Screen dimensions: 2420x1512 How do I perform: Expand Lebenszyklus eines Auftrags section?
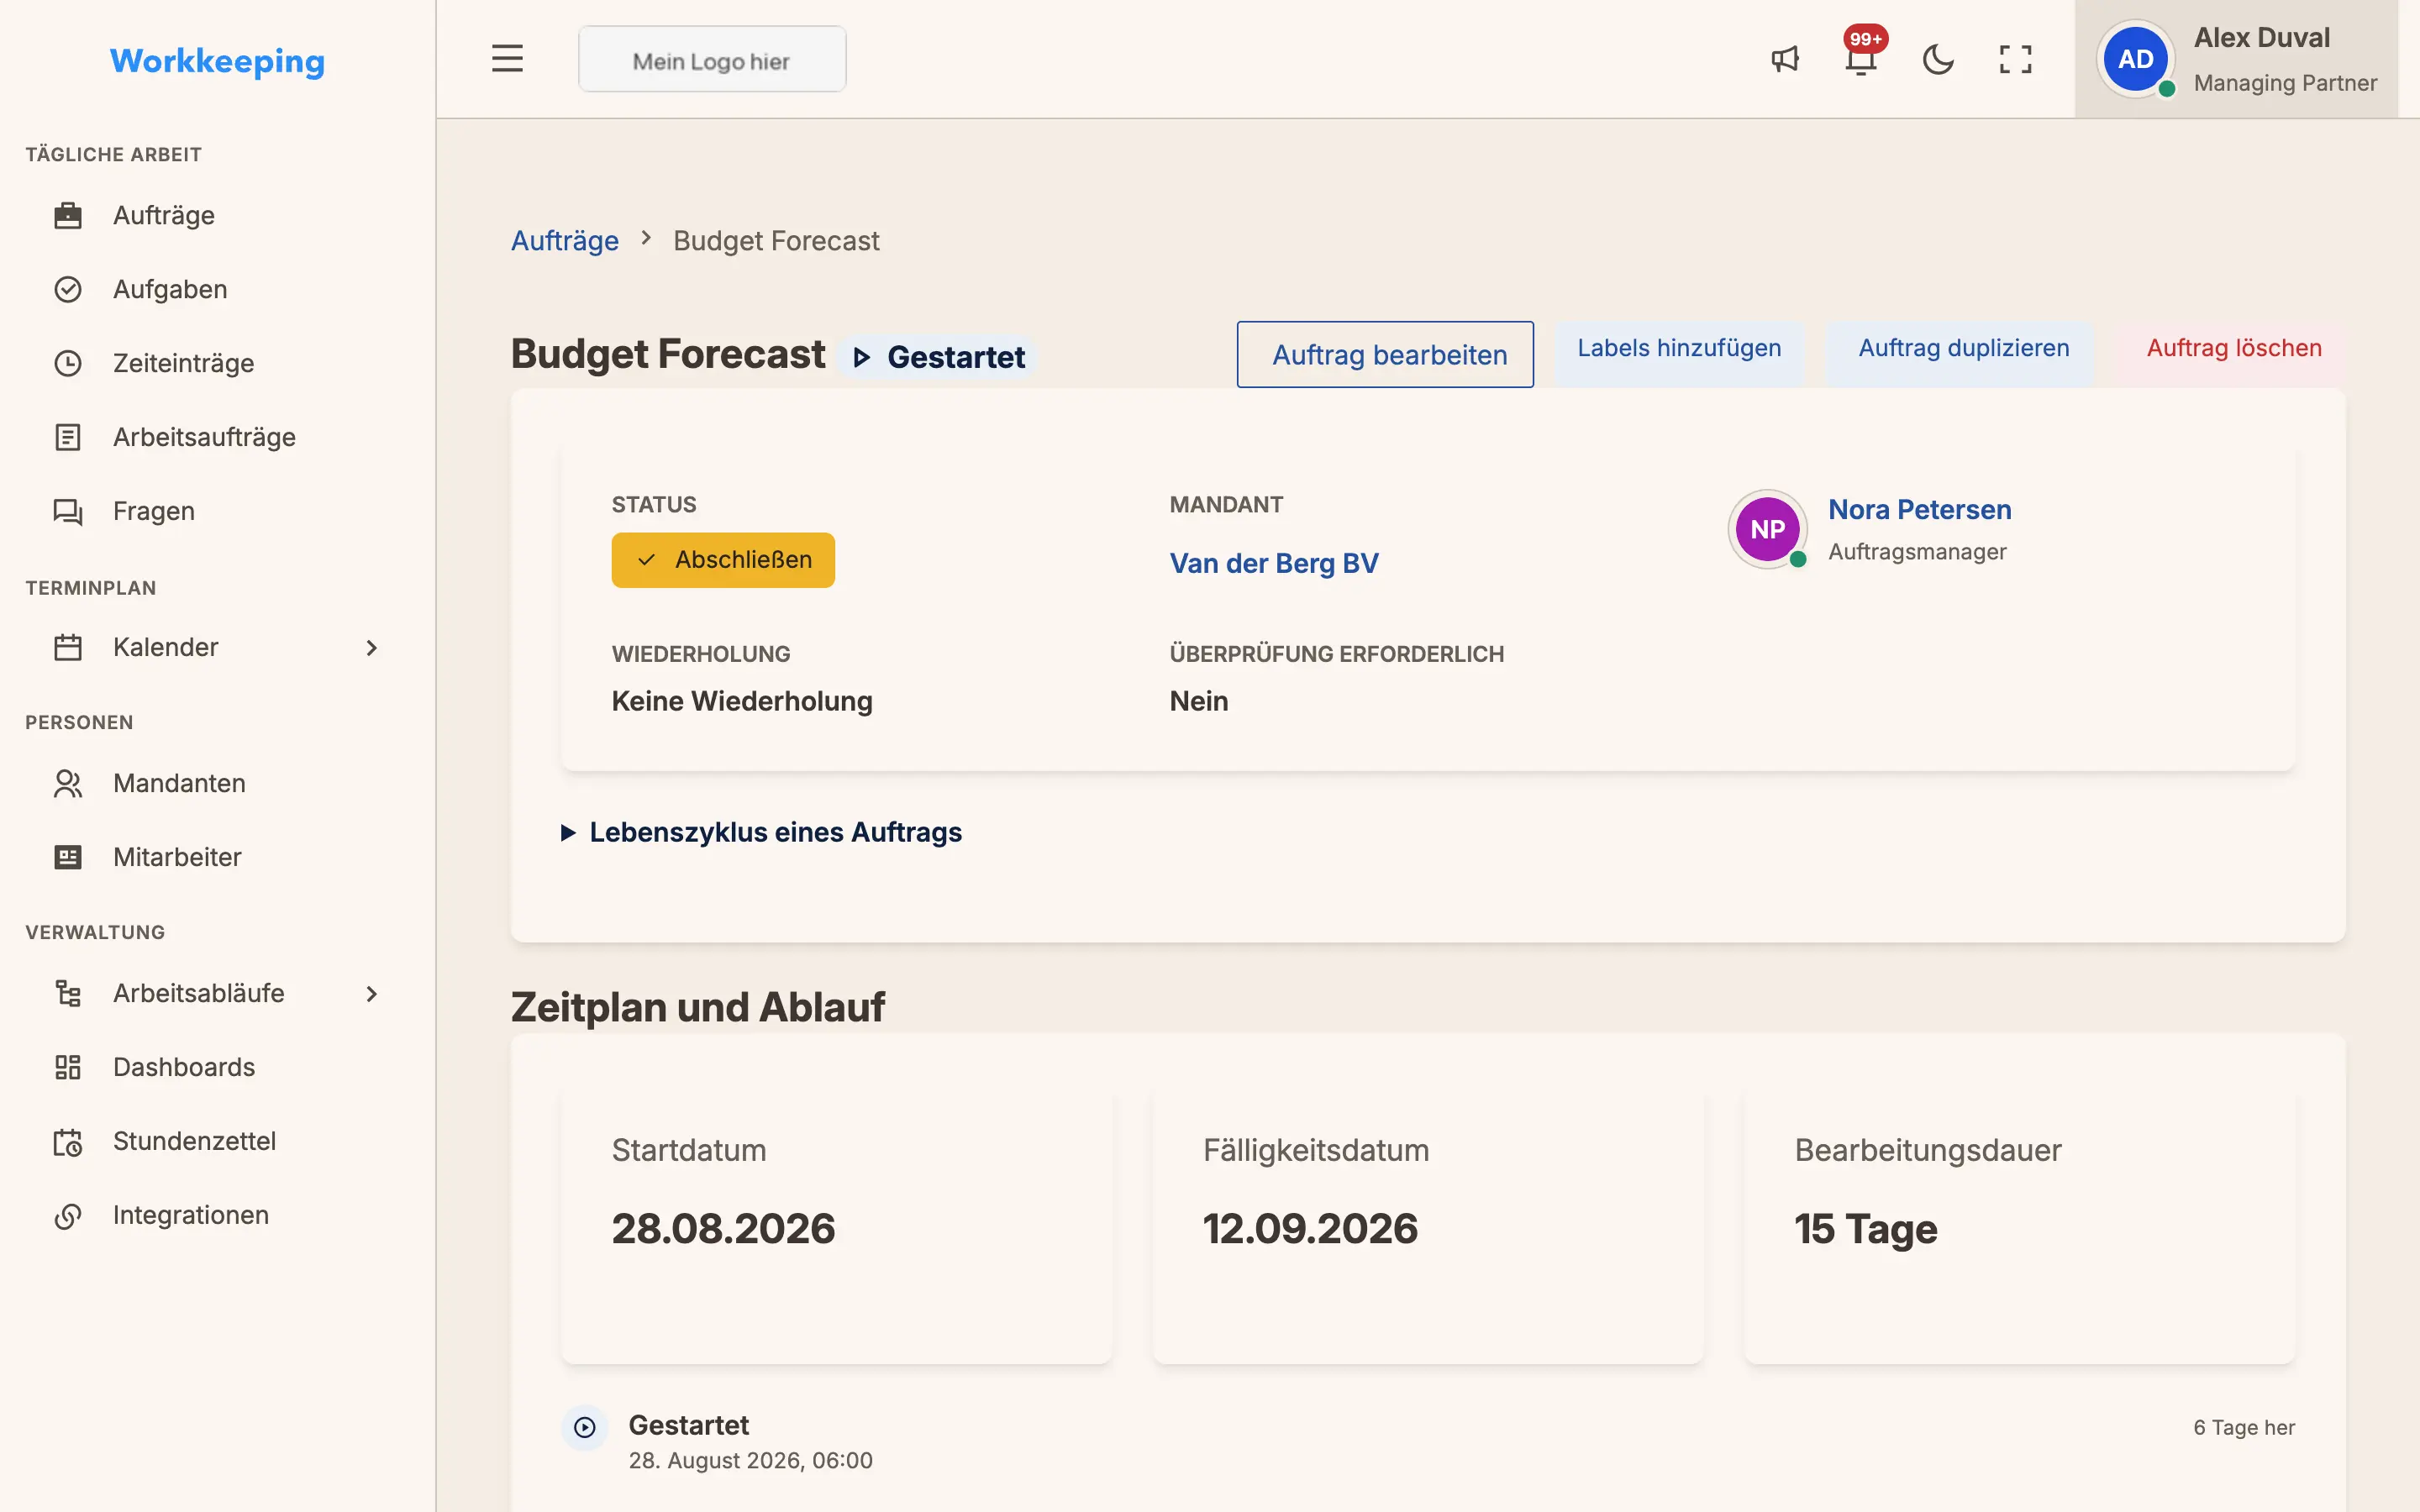(x=762, y=832)
